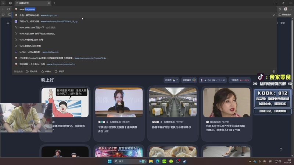
Task: Open the Windows Start menu
Action: (110, 161)
